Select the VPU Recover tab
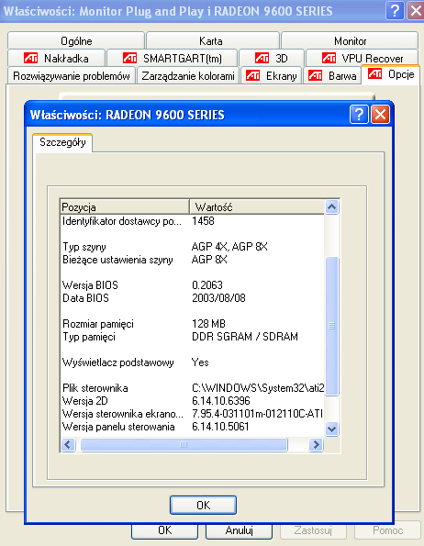The width and height of the screenshot is (424, 546). 362,58
